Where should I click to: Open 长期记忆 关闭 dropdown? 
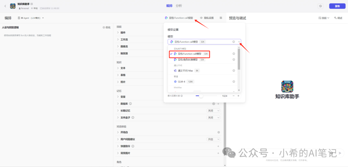click(214, 111)
